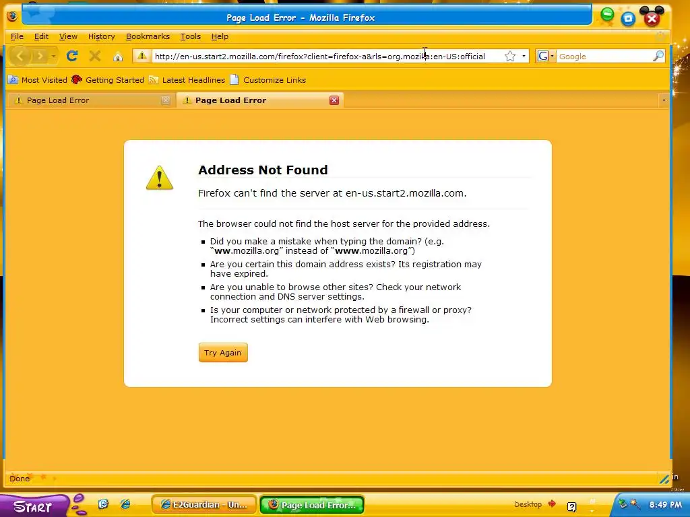Click the Stop loading X icon
This screenshot has width=690, height=517.
94,56
